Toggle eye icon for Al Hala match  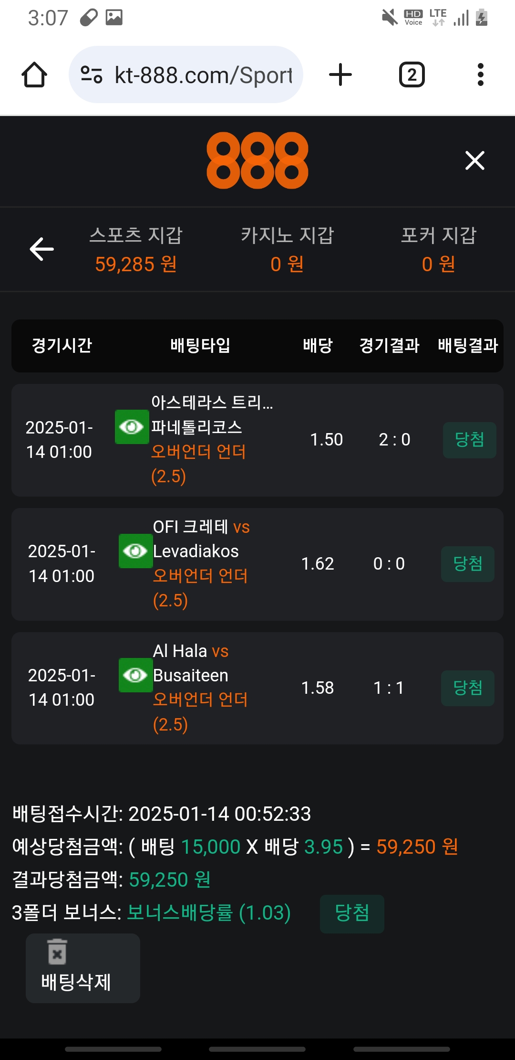(x=135, y=675)
